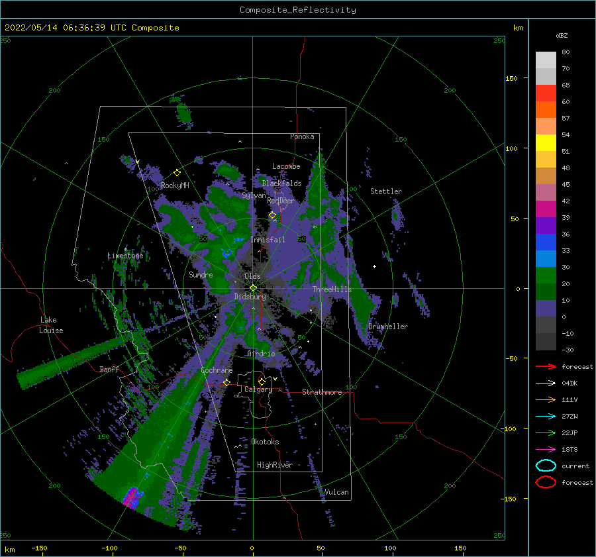Click the Vulcan label
Screen dimensions: 596x557
tap(336, 492)
